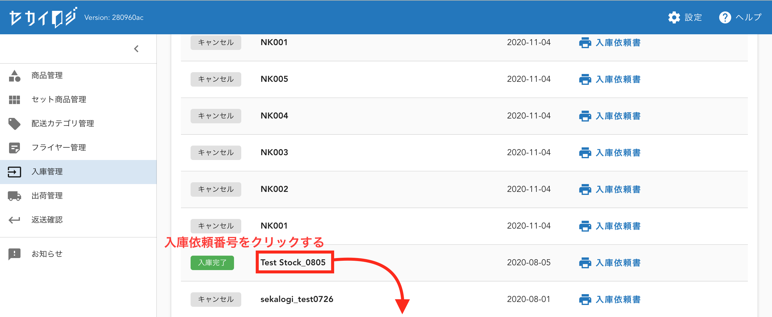Click printer icon for sekalogi_test0726 row
The image size is (772, 317).
click(585, 300)
